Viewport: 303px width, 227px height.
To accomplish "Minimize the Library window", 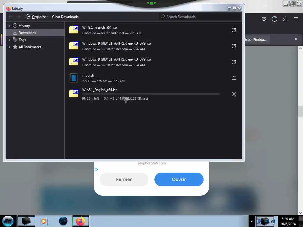I will (x=229, y=8).
